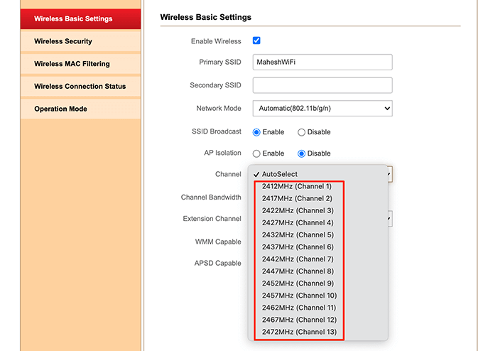Select Disable for SSID Broadcast
The width and height of the screenshot is (483, 351).
pos(302,132)
